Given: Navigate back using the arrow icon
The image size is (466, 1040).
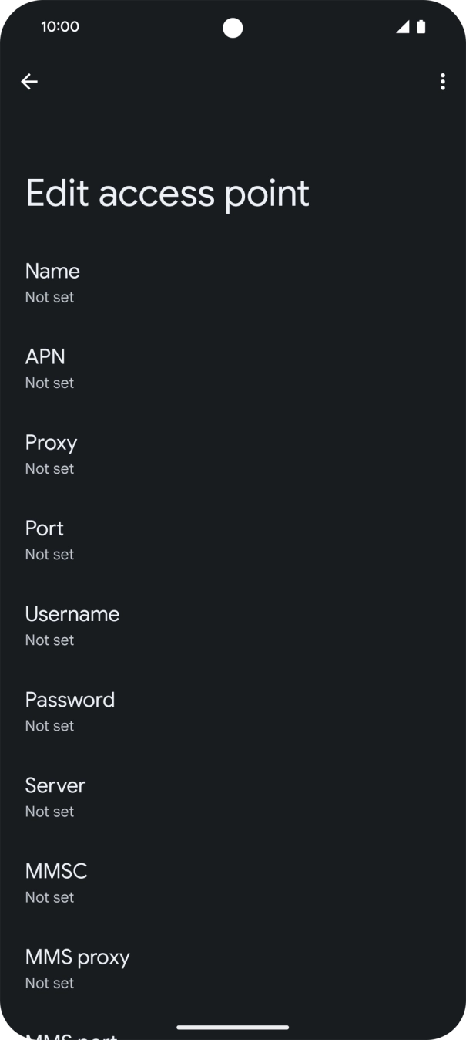Looking at the screenshot, I should [x=29, y=81].
